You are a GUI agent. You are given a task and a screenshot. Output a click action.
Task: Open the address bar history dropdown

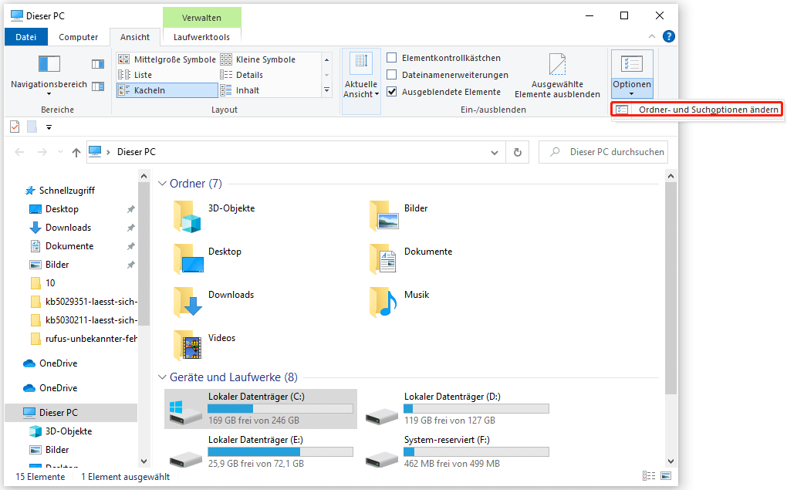point(495,152)
